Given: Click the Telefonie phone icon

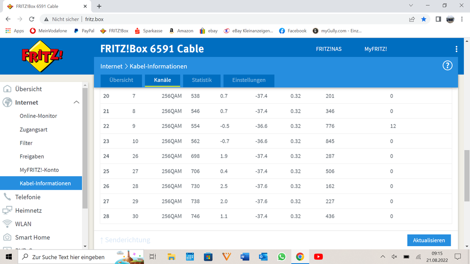Looking at the screenshot, I should coord(7,197).
